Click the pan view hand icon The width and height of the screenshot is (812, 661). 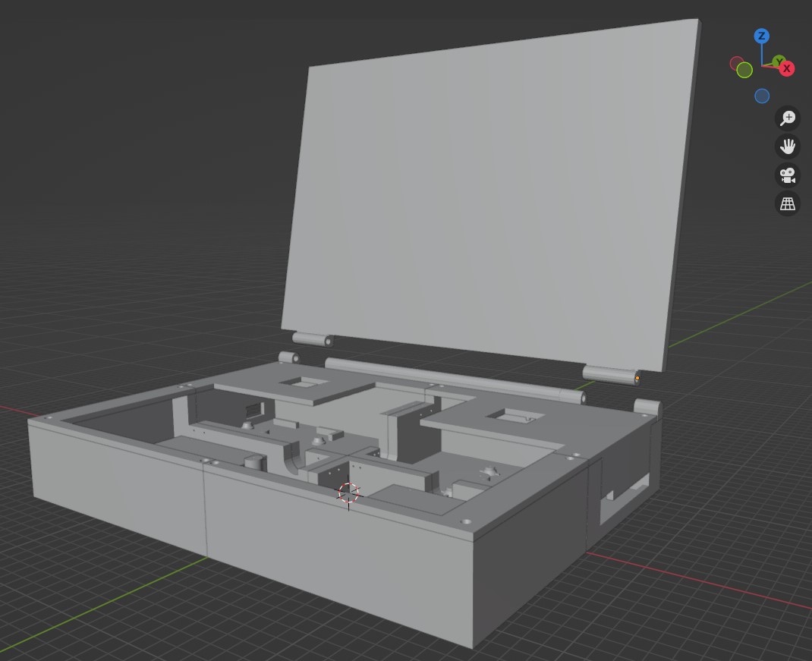point(787,146)
